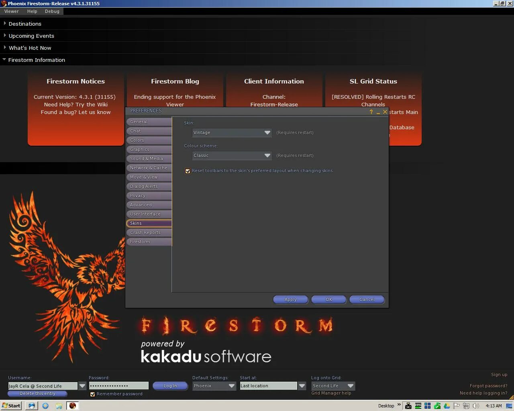Image resolution: width=514 pixels, height=411 pixels.
Task: Click the Username input field
Action: (43, 386)
